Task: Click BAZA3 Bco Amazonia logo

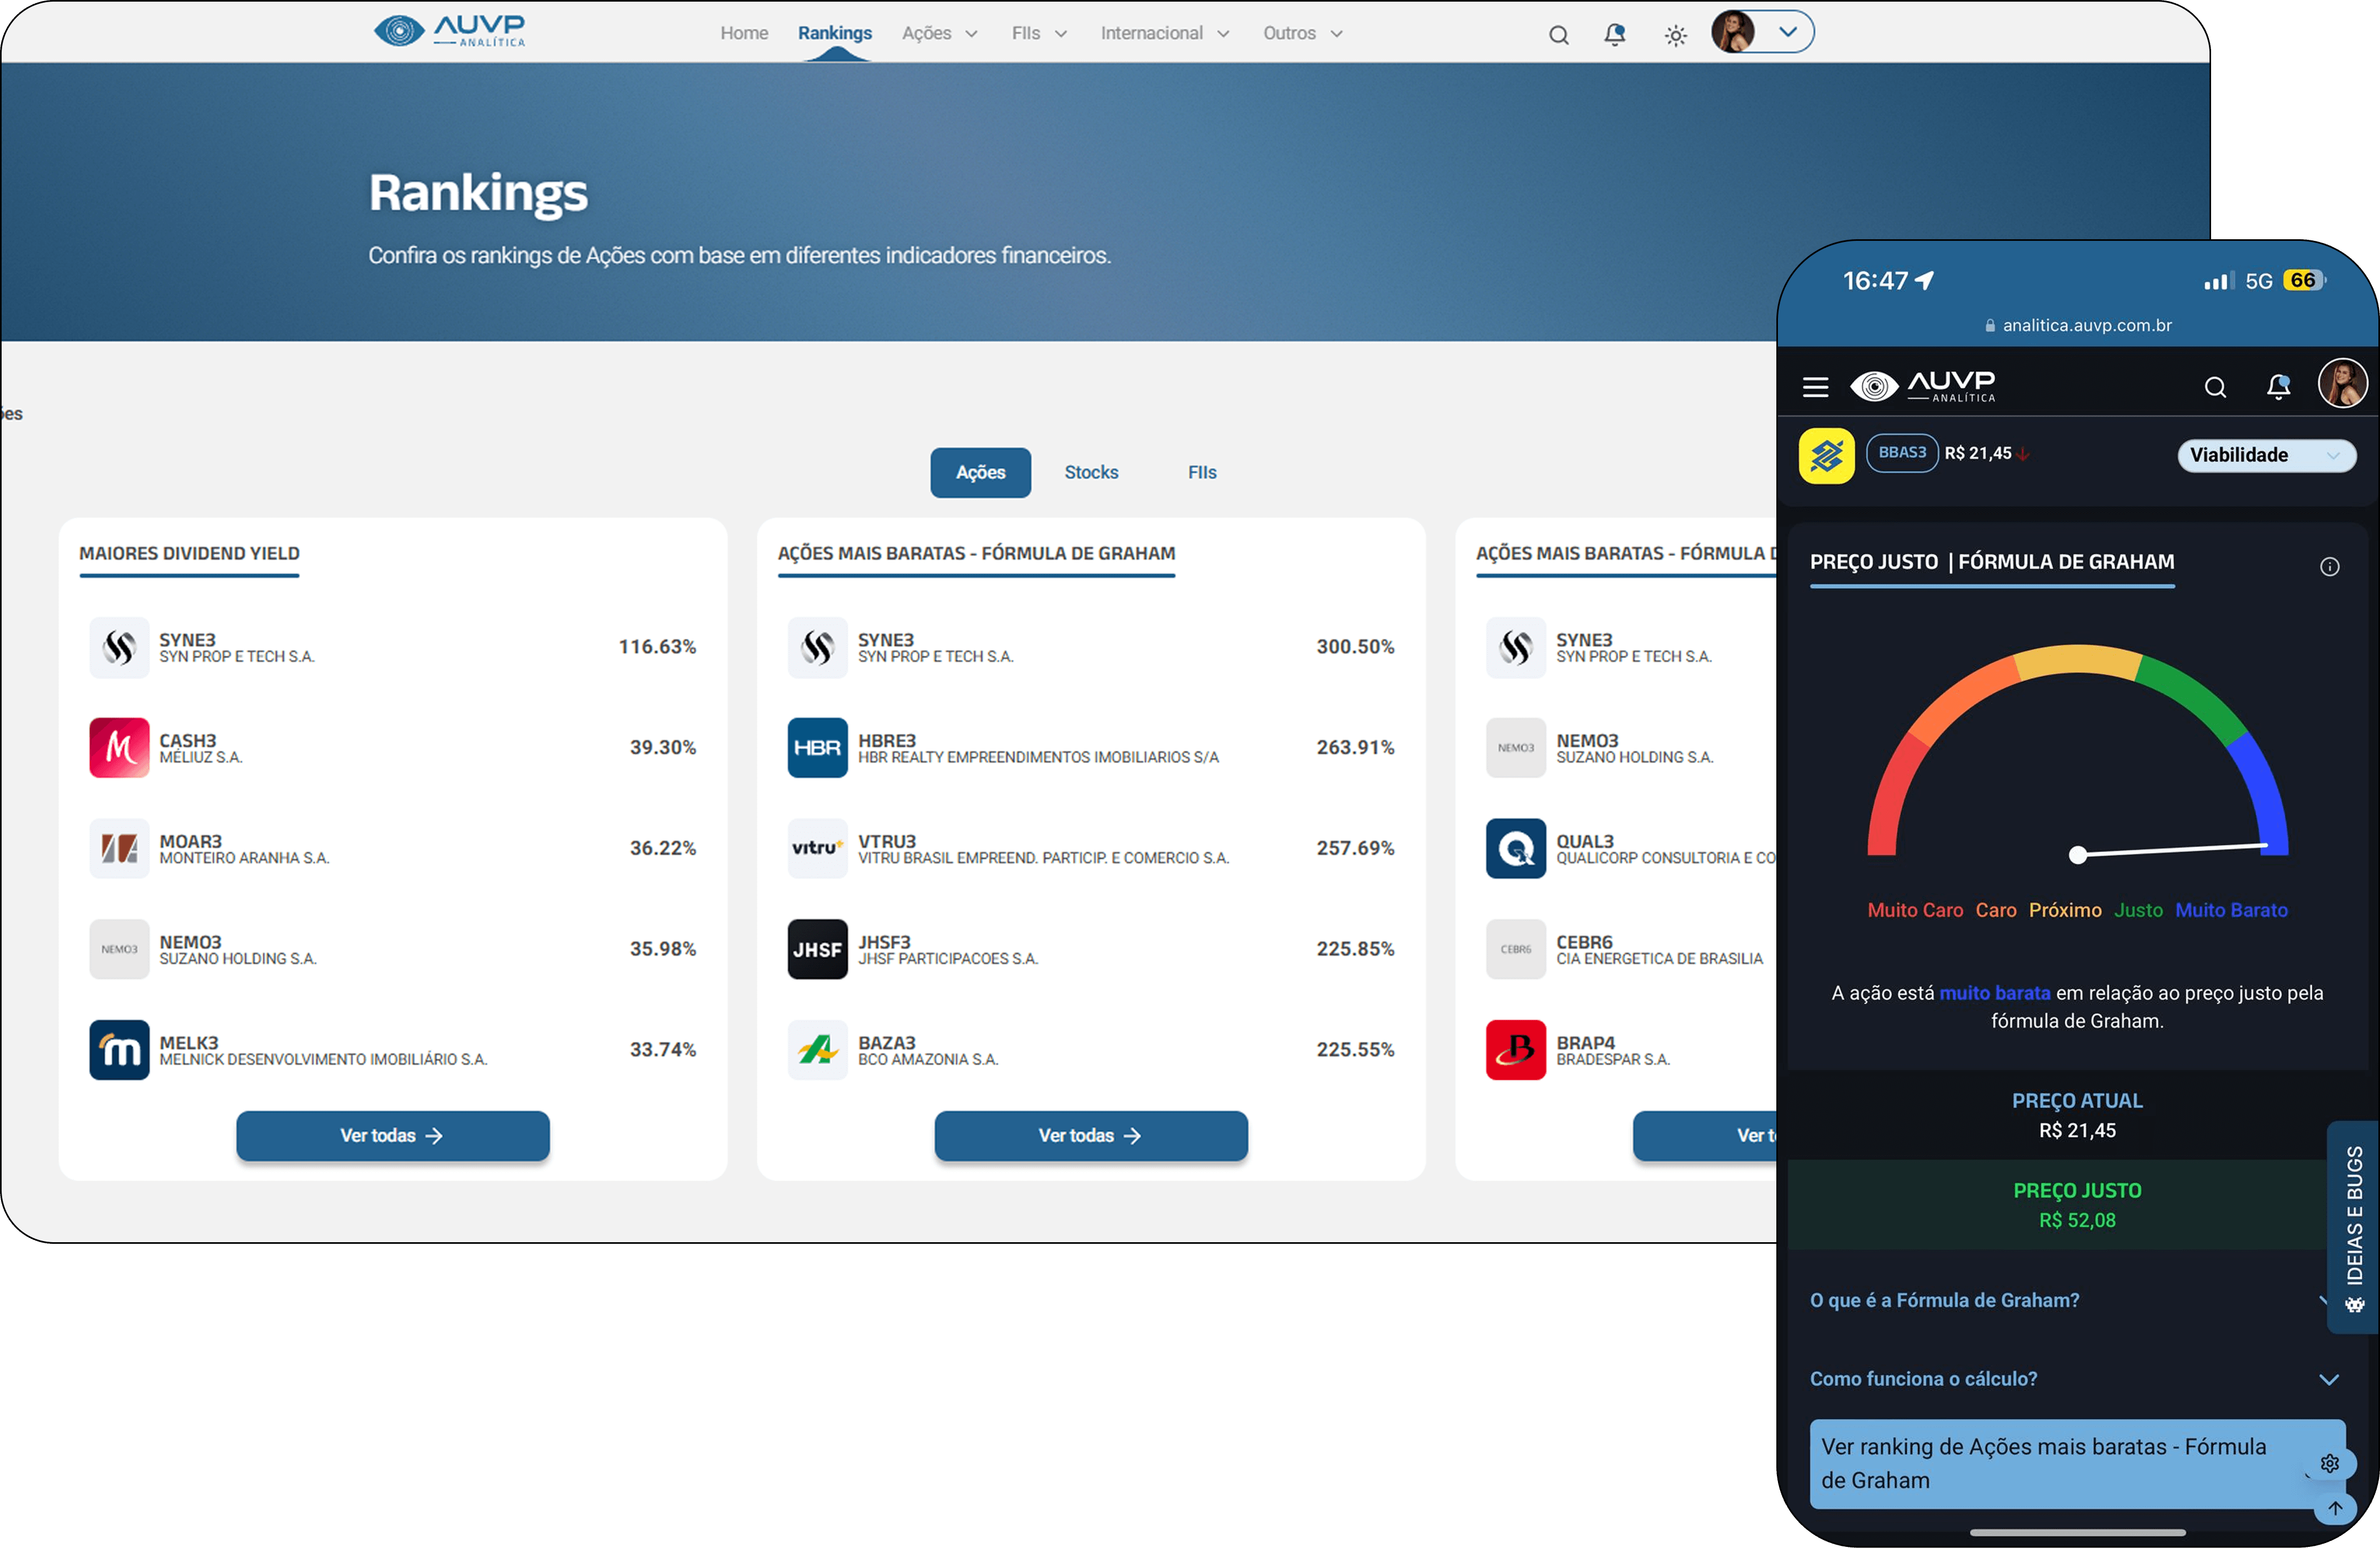Action: coord(817,1050)
